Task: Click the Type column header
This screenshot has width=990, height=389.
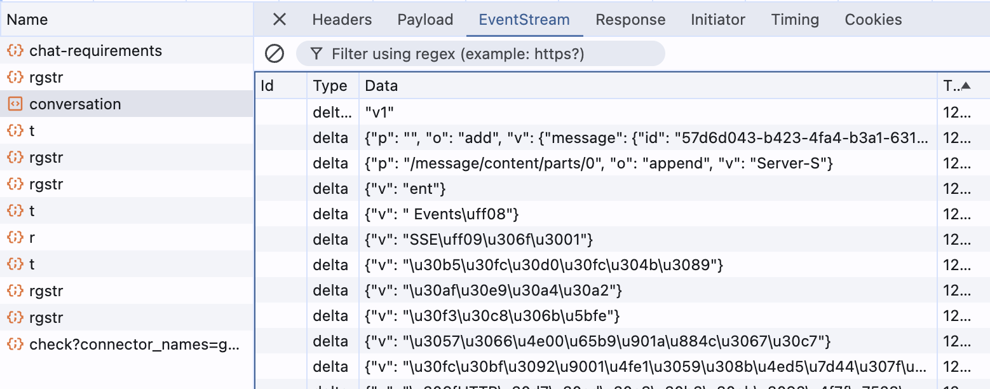Action: point(330,86)
